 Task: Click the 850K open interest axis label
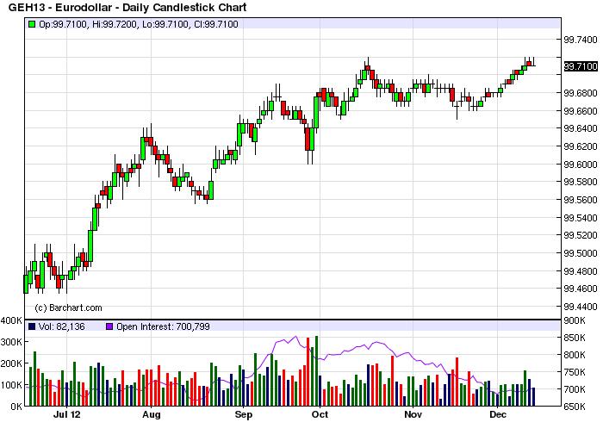575,338
